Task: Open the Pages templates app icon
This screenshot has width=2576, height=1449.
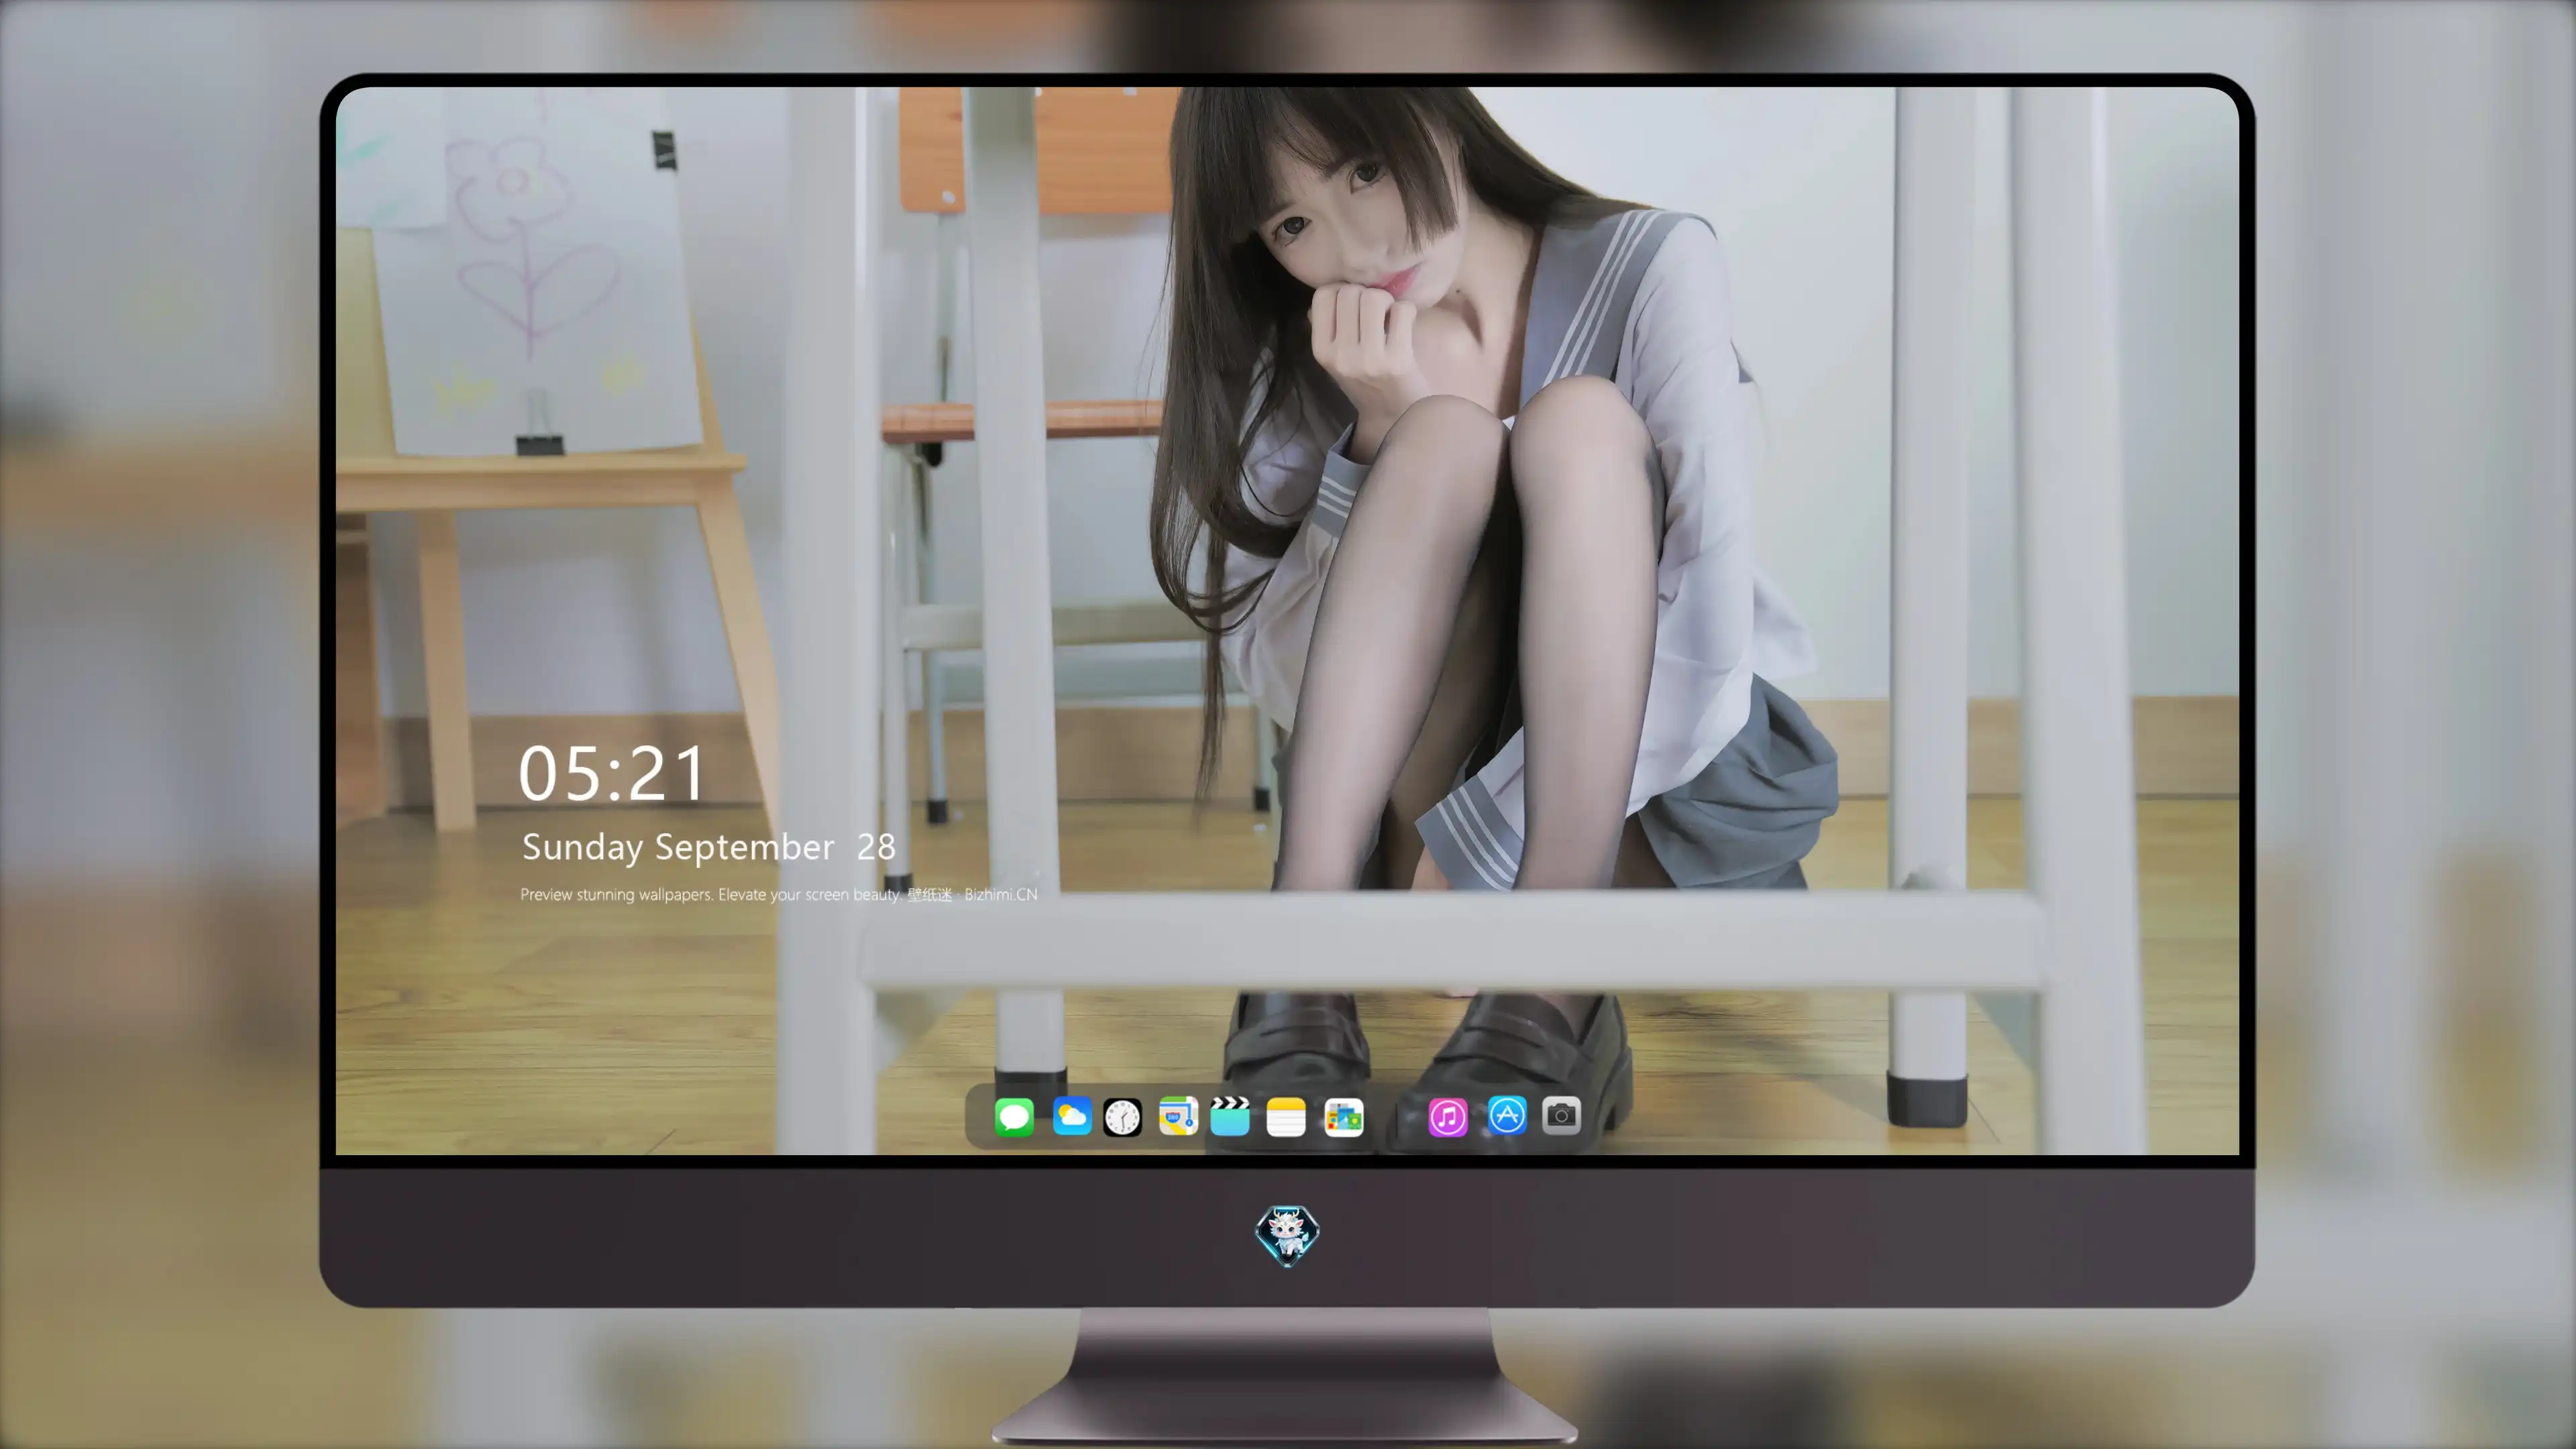Action: click(1343, 1117)
